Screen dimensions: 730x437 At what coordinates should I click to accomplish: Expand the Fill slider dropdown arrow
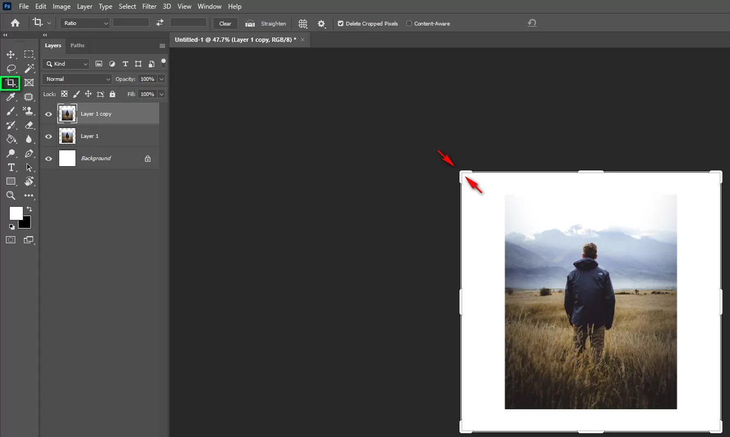click(161, 94)
